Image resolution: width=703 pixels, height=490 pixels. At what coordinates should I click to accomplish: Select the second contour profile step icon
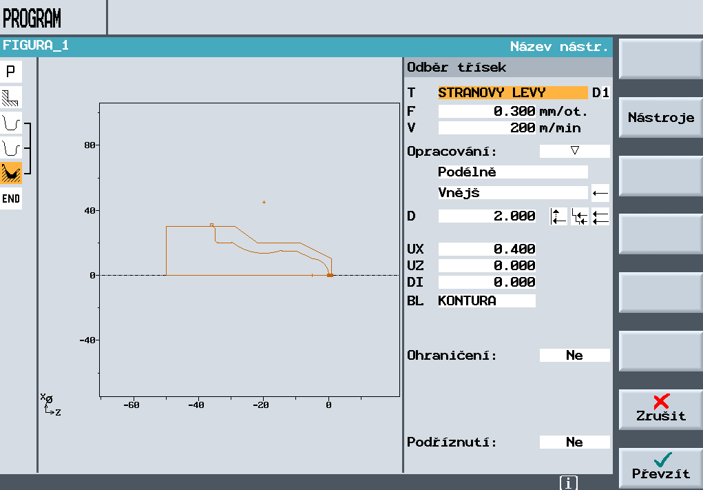point(11,147)
